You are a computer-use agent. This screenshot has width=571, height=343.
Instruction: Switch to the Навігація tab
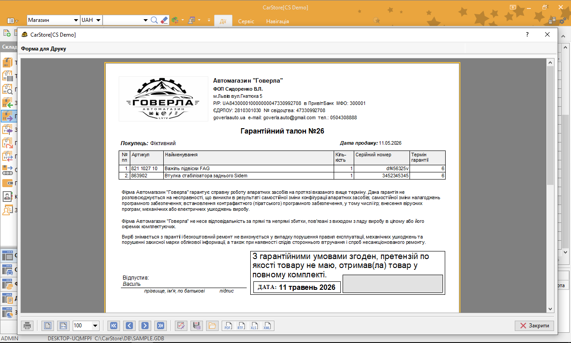click(277, 21)
